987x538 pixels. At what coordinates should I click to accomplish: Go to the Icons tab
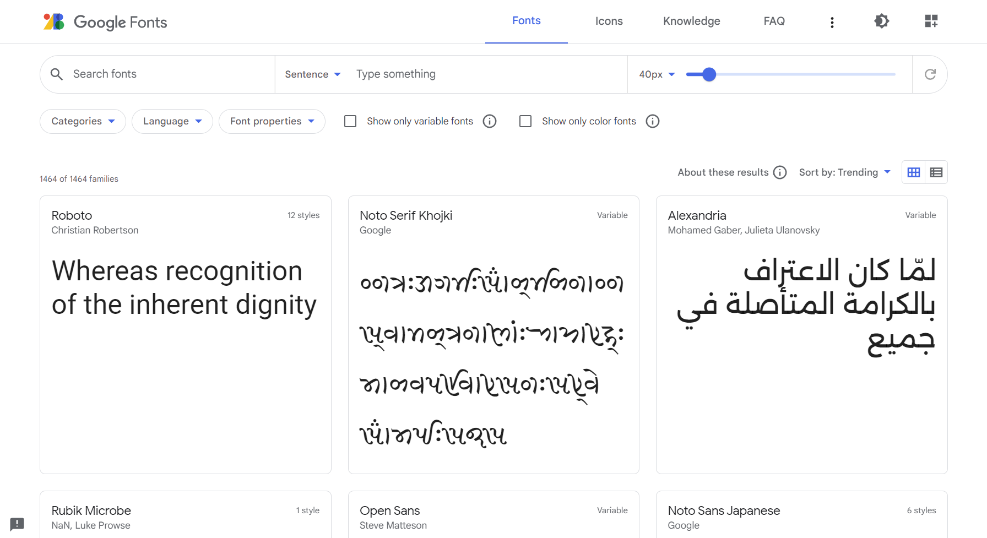pyautogui.click(x=609, y=21)
